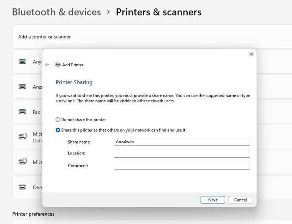
Task: Open Bluetooth & devices breadcrumb
Action: [57, 12]
